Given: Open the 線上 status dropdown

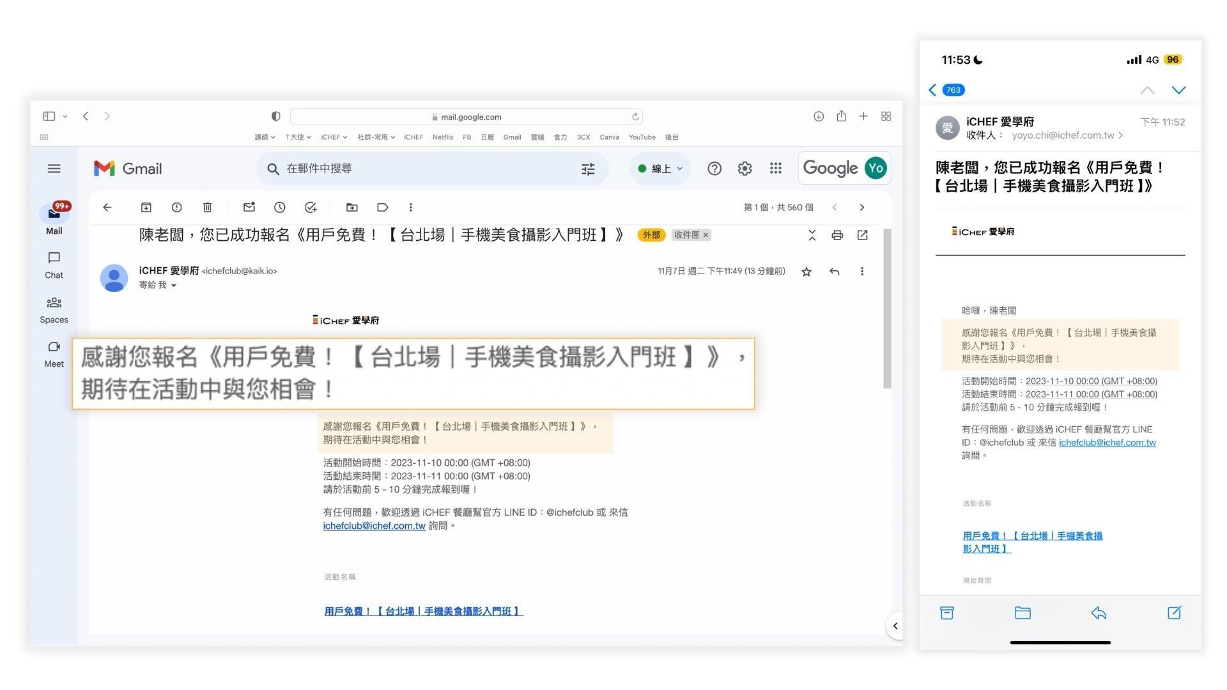Looking at the screenshot, I should coord(660,169).
